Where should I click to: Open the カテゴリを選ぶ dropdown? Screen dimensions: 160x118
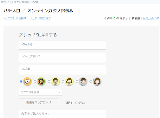[40, 92]
